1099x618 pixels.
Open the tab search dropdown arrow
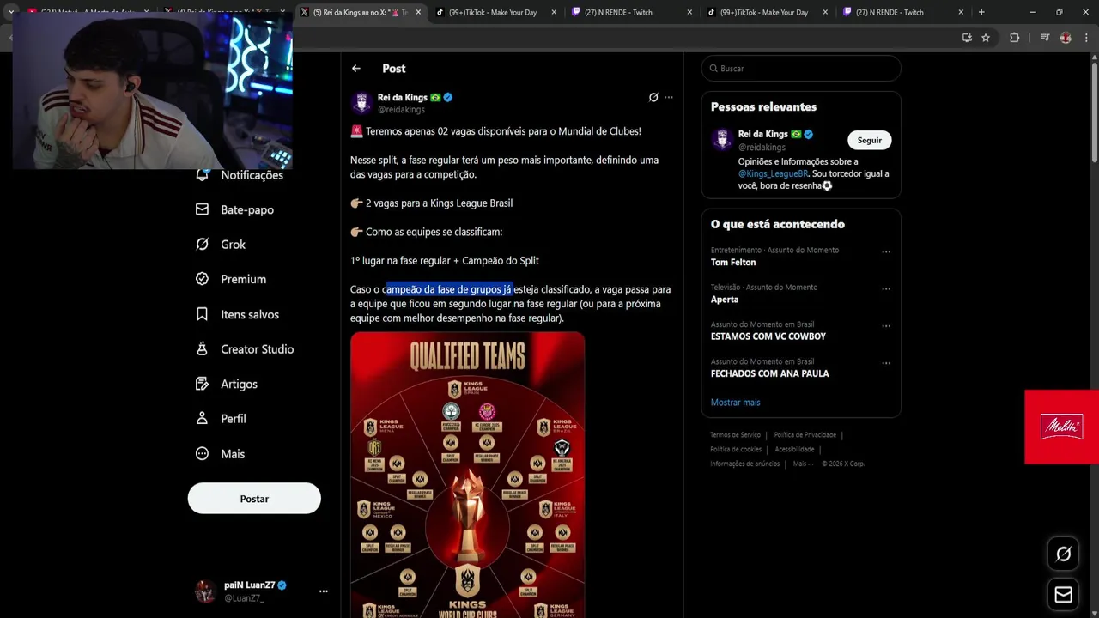click(x=11, y=12)
